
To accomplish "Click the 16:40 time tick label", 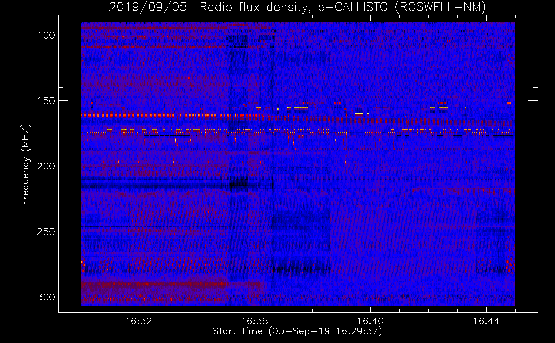I will click(x=370, y=321).
